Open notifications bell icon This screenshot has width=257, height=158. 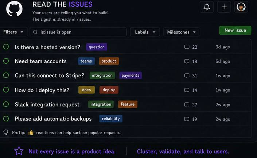[x=207, y=7]
